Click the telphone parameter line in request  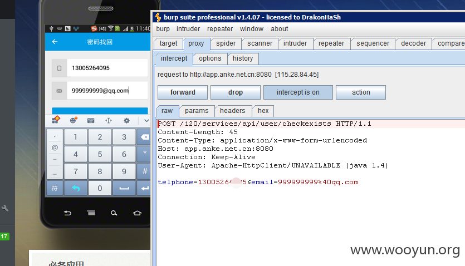258,182
